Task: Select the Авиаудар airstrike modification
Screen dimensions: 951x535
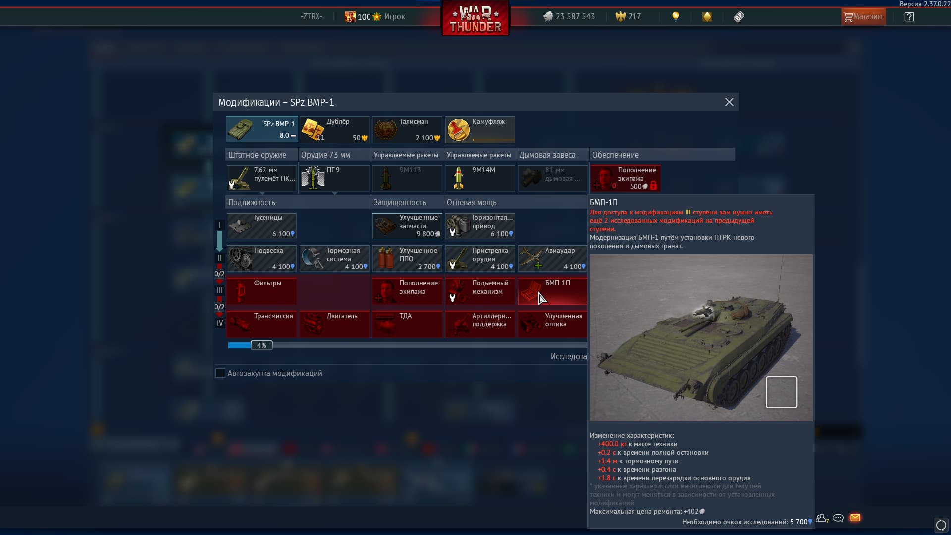Action: (x=553, y=259)
